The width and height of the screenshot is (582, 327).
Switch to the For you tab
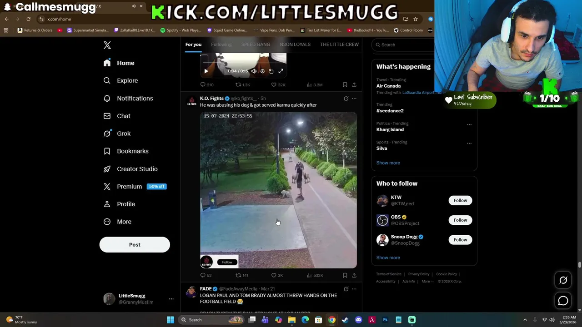point(193,45)
